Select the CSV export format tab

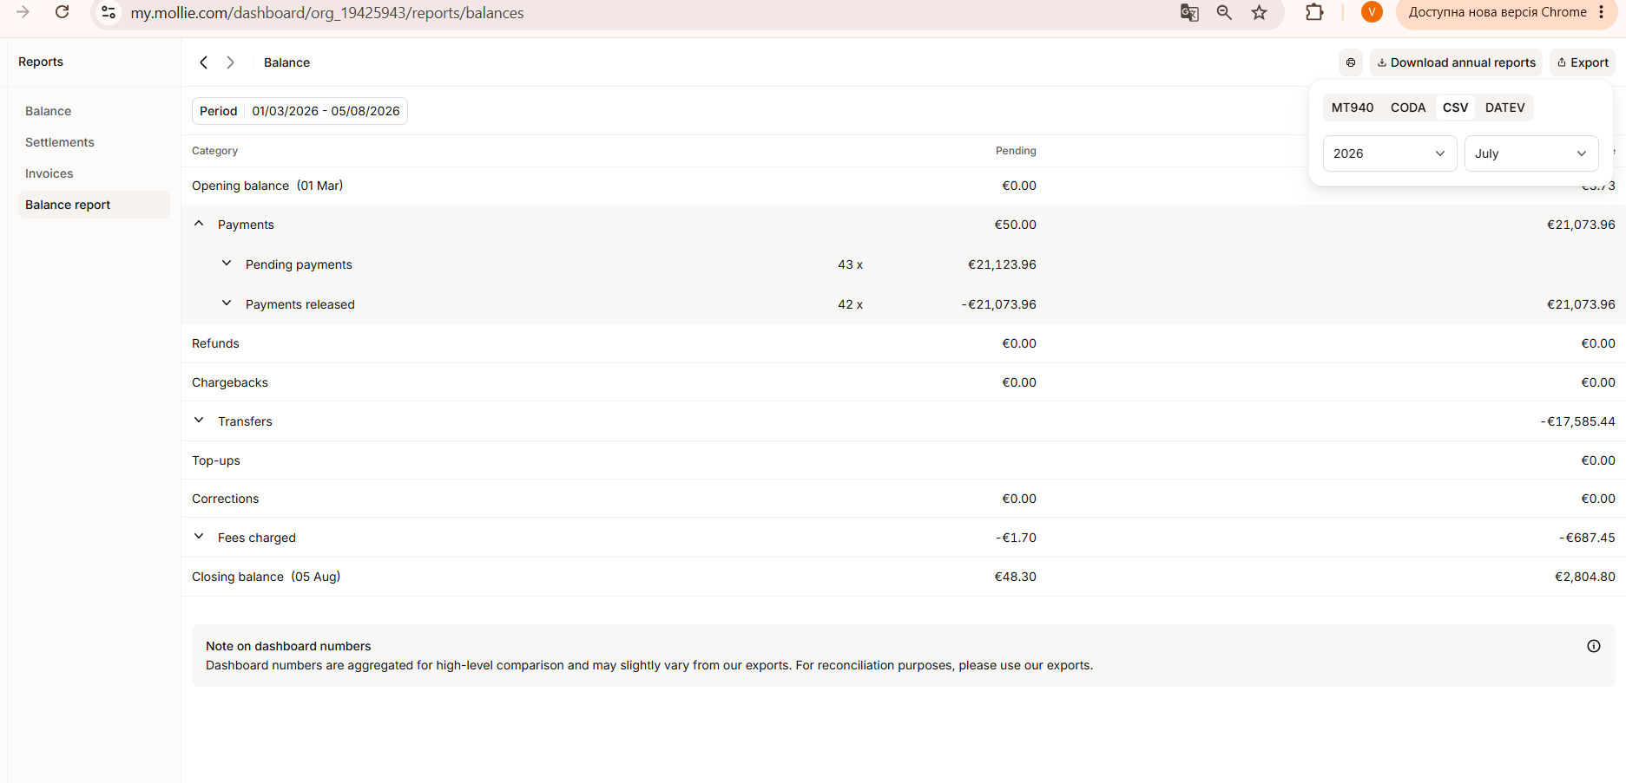[x=1456, y=108]
